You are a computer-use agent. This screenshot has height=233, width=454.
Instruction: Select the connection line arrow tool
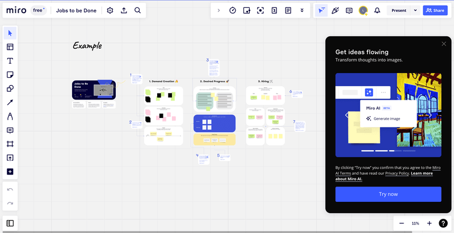[10, 103]
